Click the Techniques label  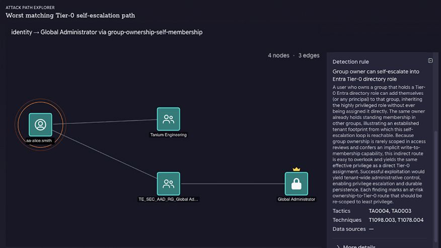point(347,220)
